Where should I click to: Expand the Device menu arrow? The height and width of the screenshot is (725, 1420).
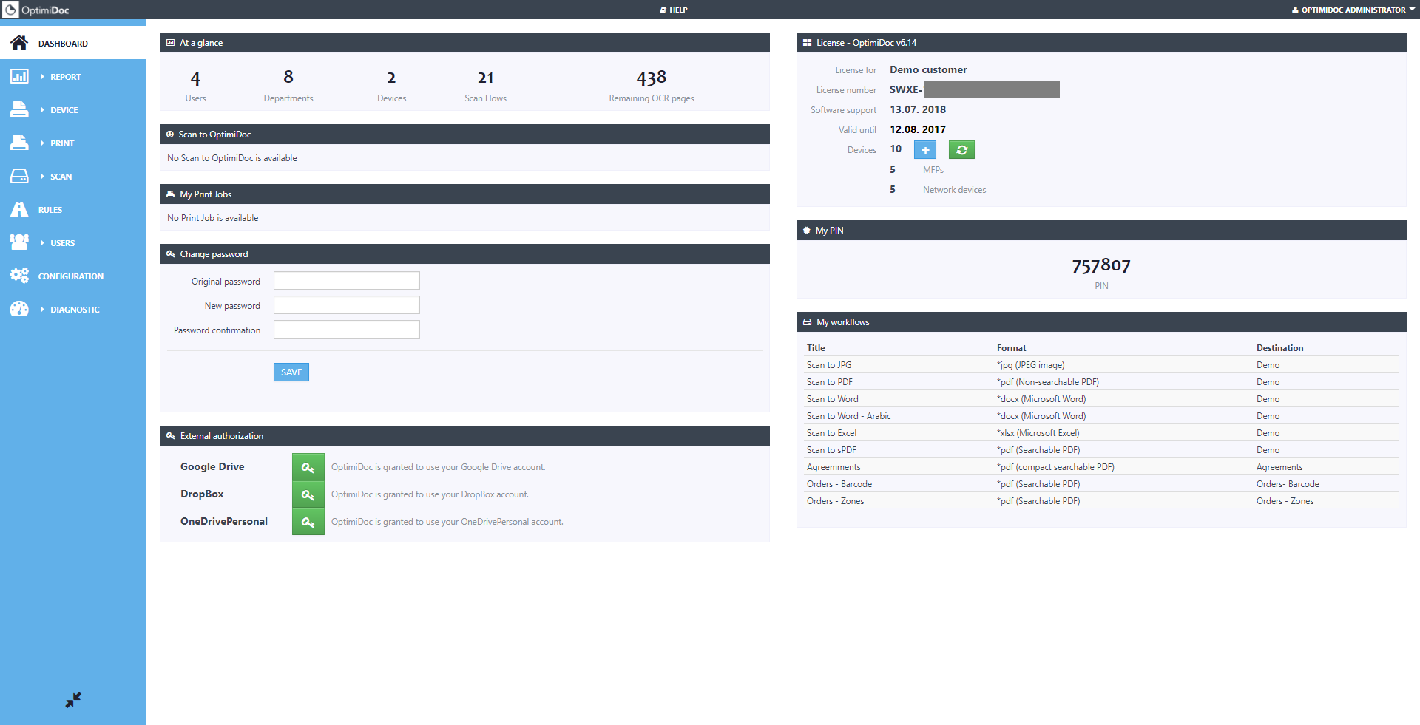42,110
